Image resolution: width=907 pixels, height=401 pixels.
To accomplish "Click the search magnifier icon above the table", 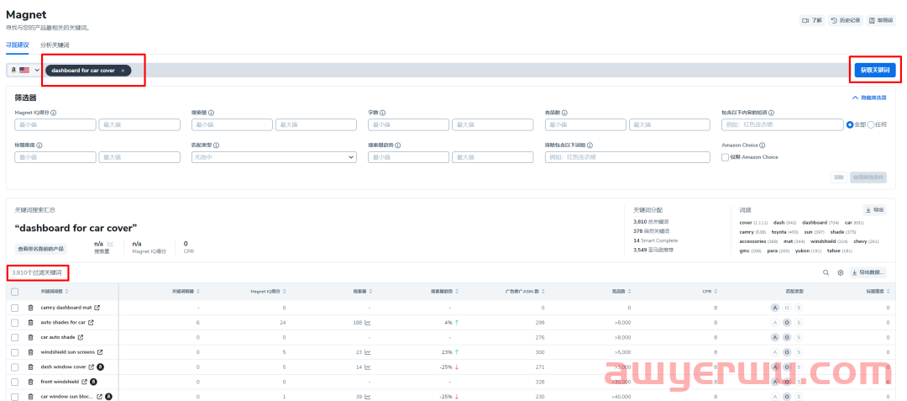I will [x=826, y=272].
